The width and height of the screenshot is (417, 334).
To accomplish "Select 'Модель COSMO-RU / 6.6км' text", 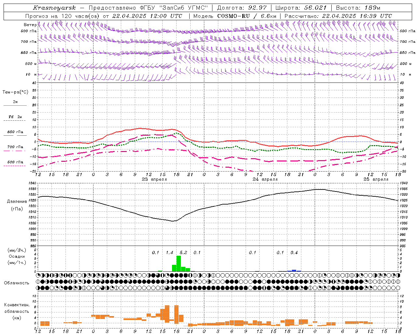I will [x=235, y=16].
